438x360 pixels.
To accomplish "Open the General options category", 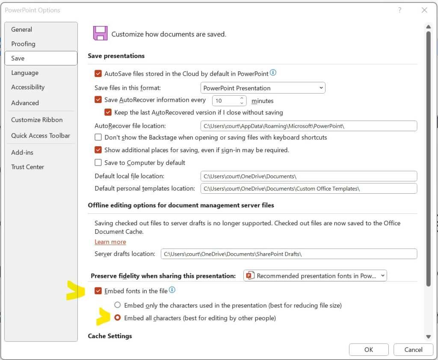I will [x=41, y=30].
